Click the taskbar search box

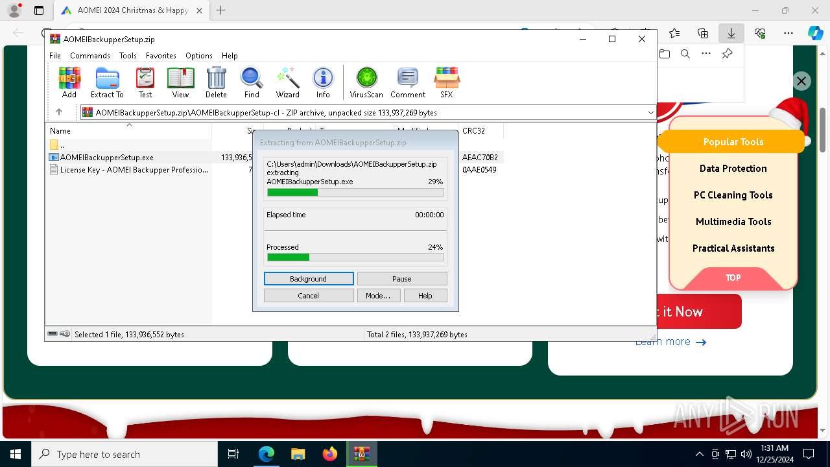[x=124, y=454]
